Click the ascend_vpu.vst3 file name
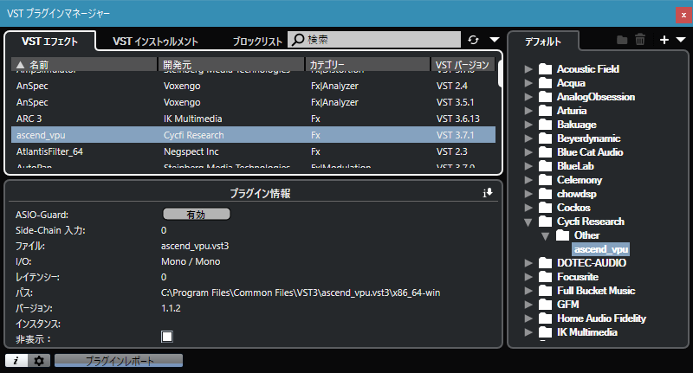Screen dimensions: 693x373 click(x=195, y=246)
